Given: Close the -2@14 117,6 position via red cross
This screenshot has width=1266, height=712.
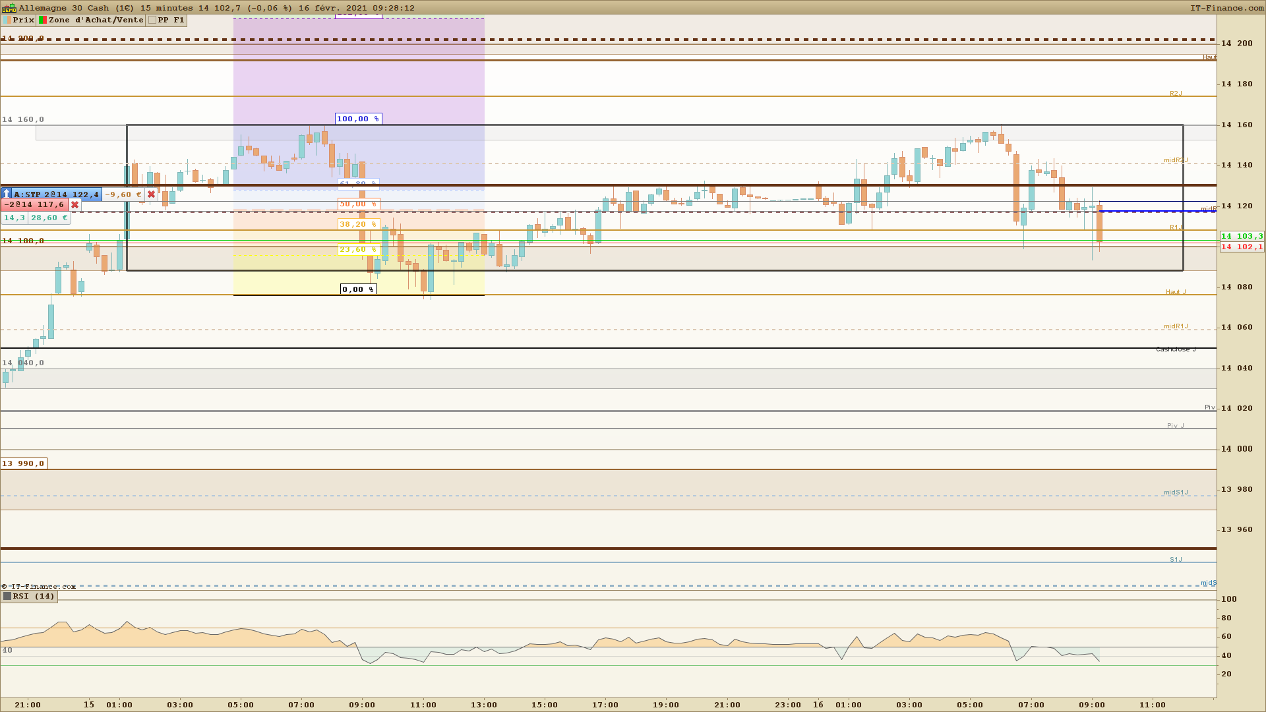Looking at the screenshot, I should [x=75, y=205].
